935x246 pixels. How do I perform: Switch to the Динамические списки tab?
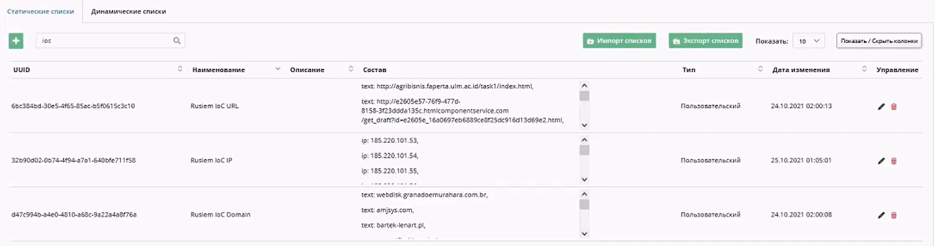coord(129,11)
